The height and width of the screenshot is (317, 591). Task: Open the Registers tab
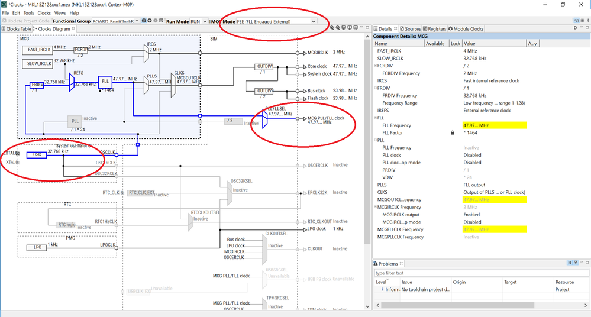[x=435, y=28]
